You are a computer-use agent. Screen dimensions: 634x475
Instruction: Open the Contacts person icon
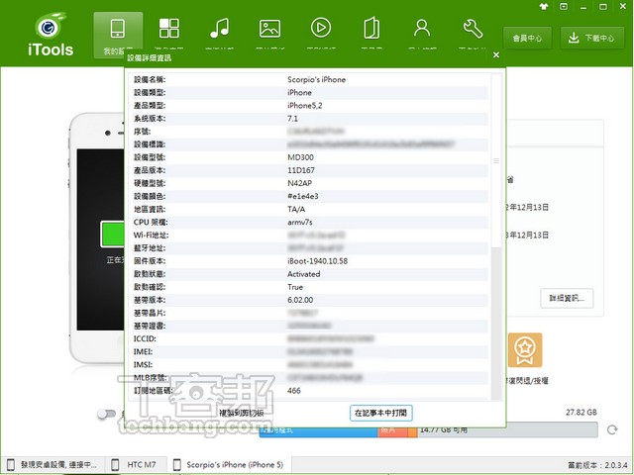click(x=422, y=29)
